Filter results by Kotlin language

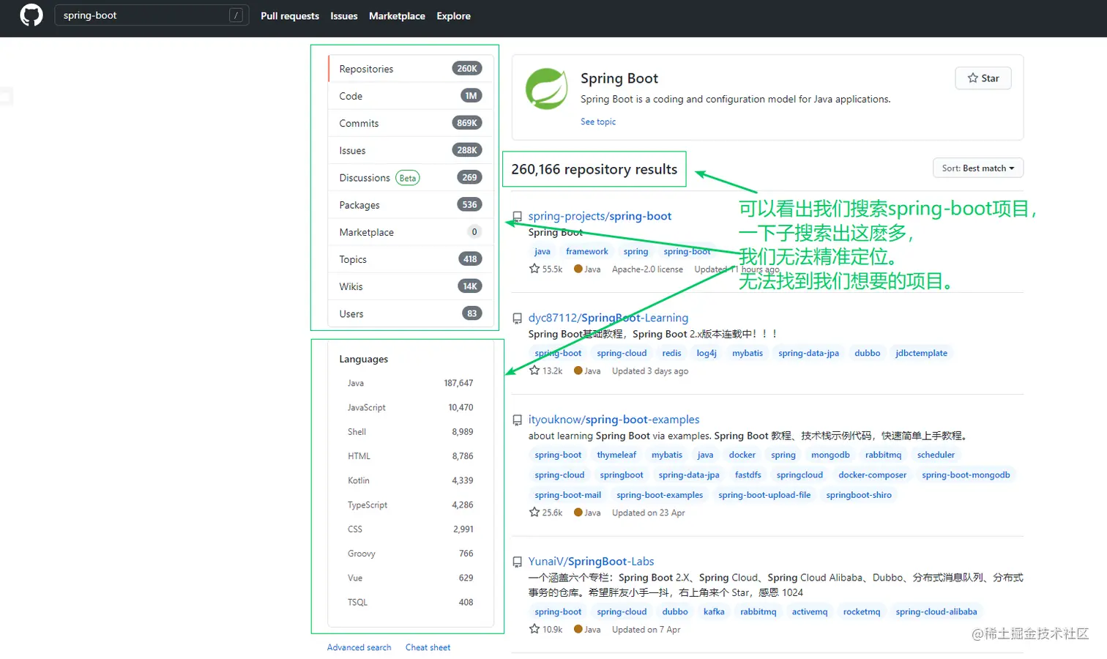[411, 480]
